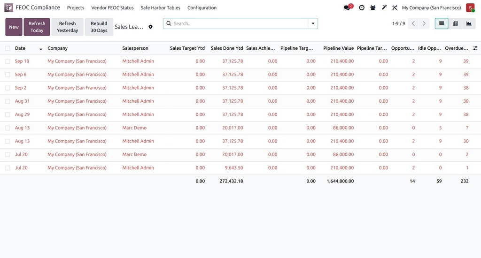Select all rows with the header checkbox

(8, 48)
